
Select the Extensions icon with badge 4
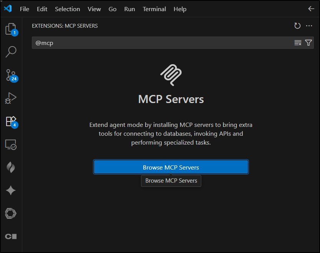[x=11, y=121]
